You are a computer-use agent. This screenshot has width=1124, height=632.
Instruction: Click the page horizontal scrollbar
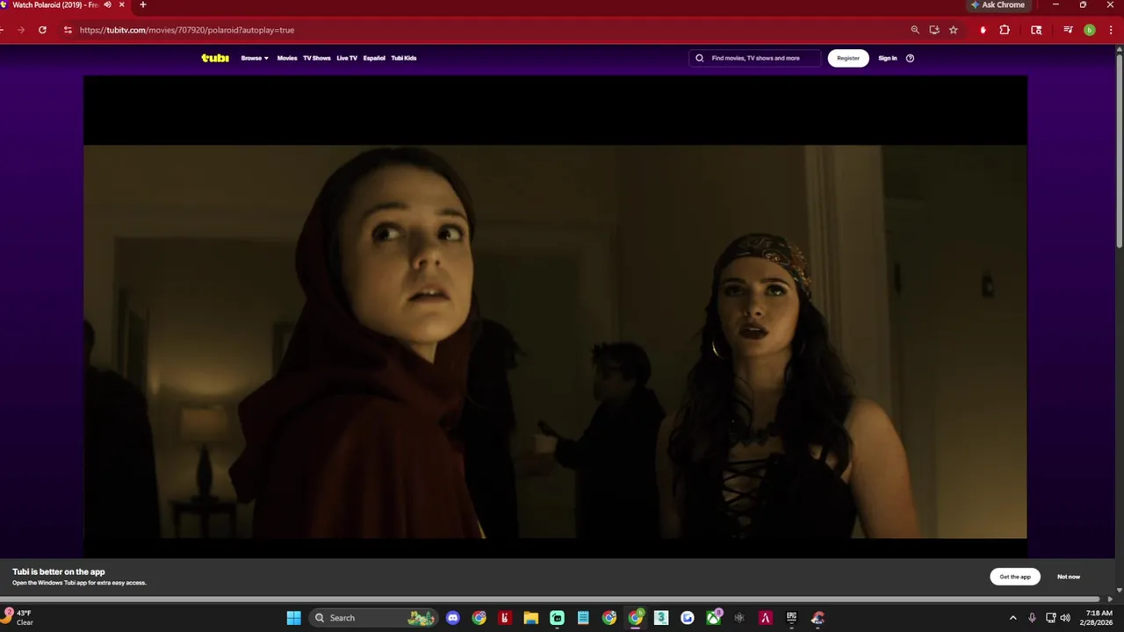550,600
